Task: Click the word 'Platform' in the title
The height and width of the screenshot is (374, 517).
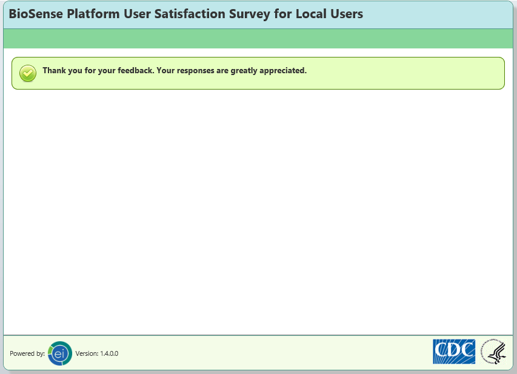Action: [91, 14]
